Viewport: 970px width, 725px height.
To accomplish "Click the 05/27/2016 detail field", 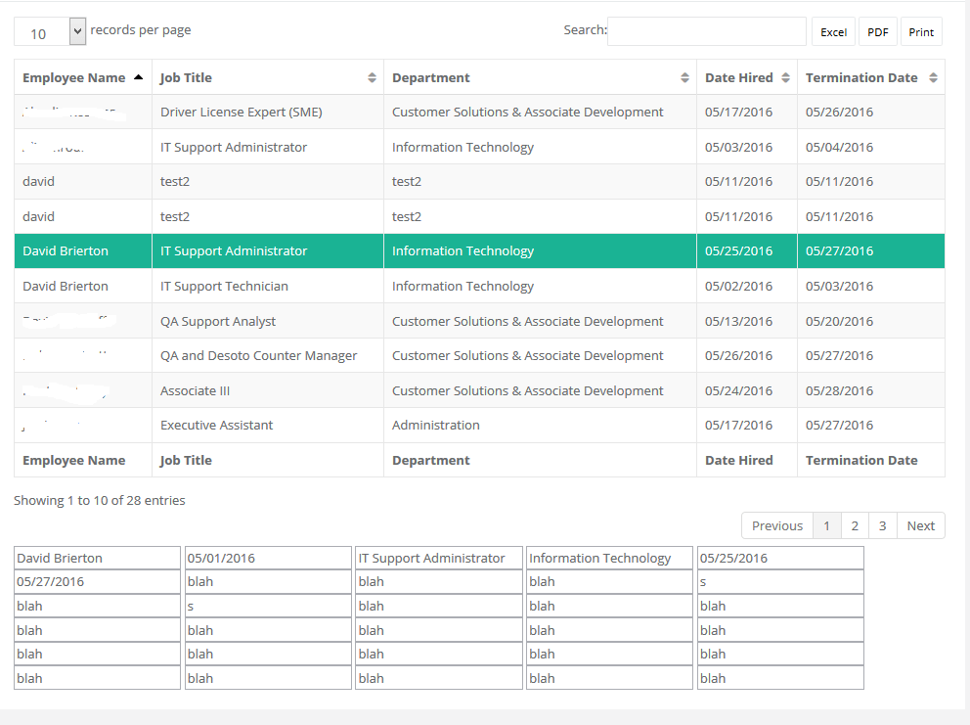I will (x=97, y=581).
